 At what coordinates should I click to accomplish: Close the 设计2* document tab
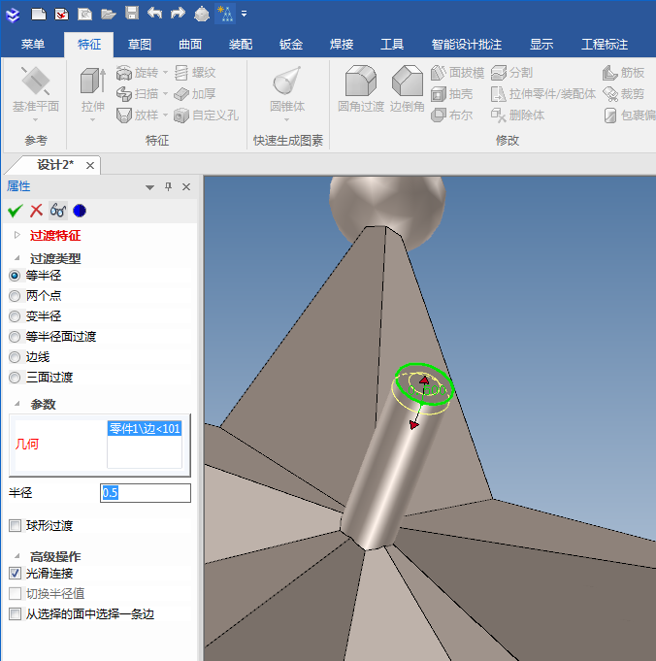tap(90, 165)
